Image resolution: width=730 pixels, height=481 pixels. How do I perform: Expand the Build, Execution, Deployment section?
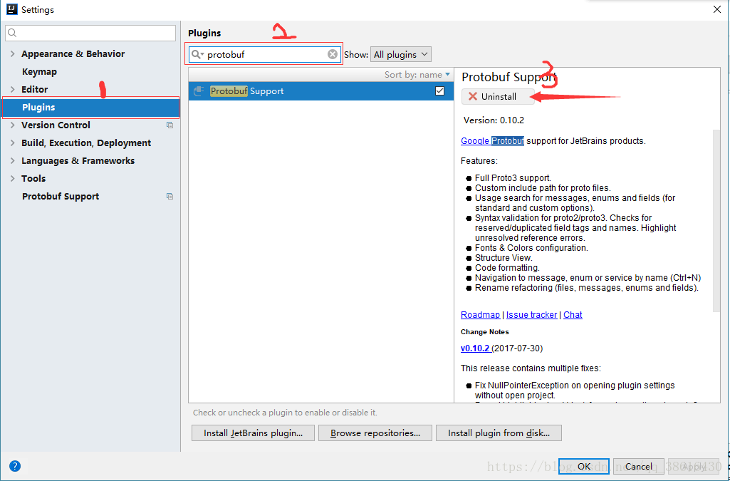[x=13, y=143]
